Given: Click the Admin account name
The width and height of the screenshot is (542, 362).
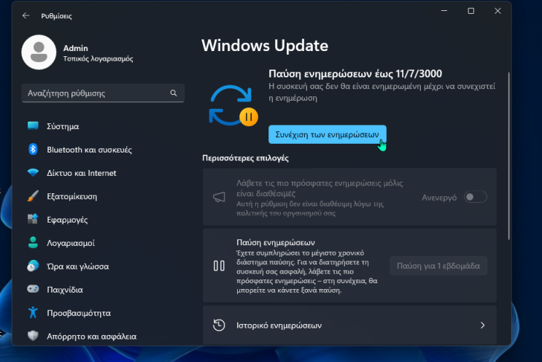Looking at the screenshot, I should point(75,48).
